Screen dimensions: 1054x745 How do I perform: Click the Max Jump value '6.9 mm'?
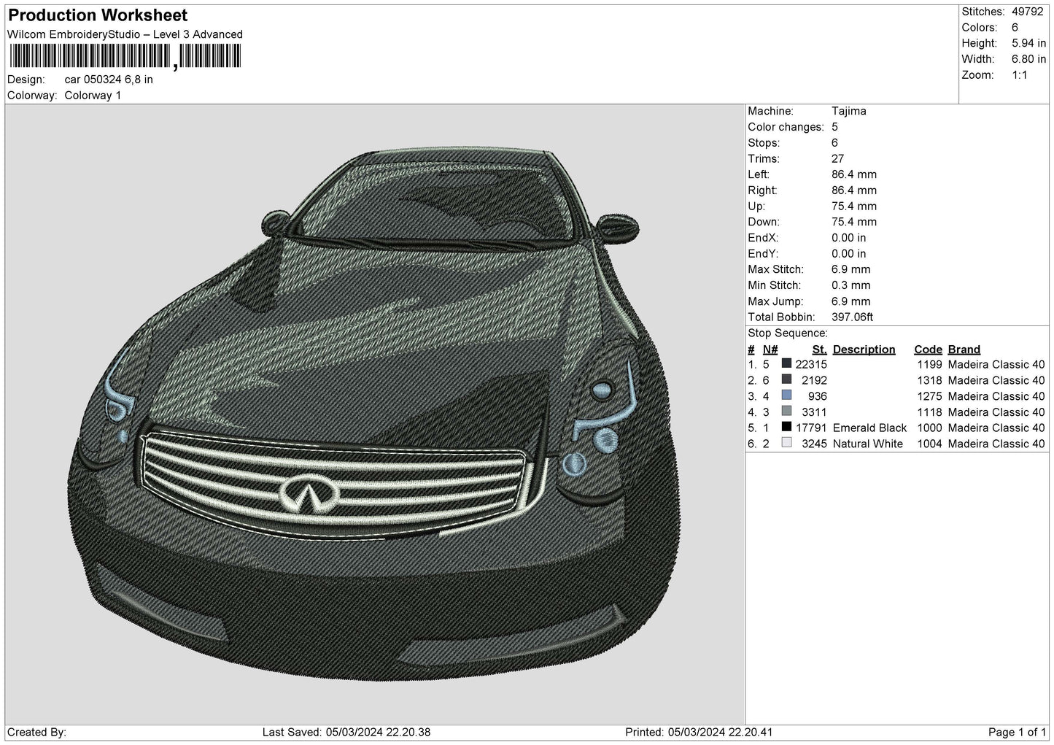click(851, 301)
